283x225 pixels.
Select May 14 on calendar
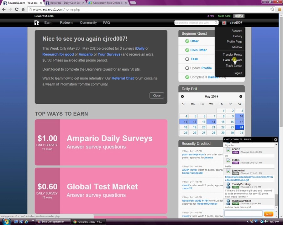tap(211, 122)
